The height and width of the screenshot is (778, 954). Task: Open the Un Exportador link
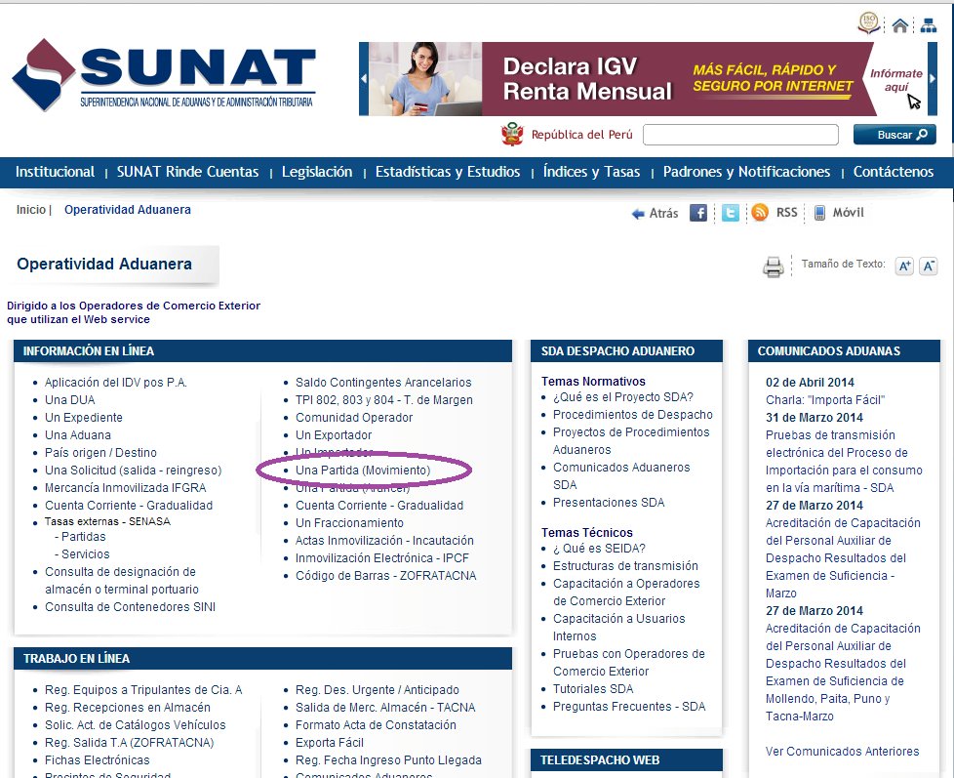tap(334, 435)
